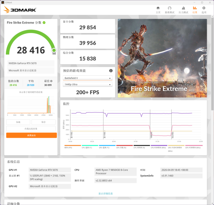
Task: Click info icon beside 预估的游戏效能
Action: pos(111,71)
